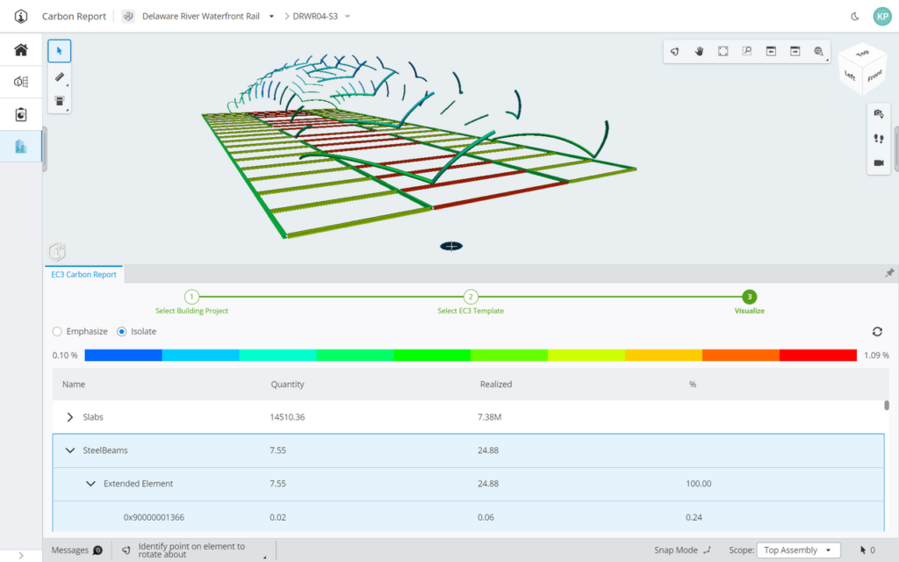899x562 pixels.
Task: Refresh the visualization results
Action: tap(877, 332)
